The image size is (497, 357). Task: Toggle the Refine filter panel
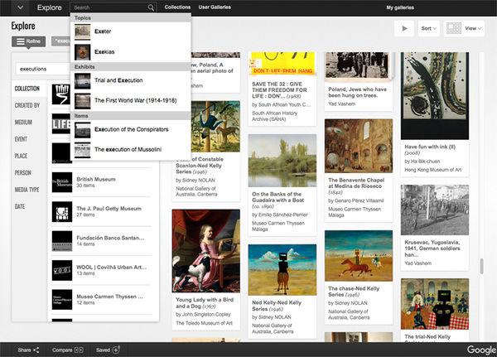click(x=29, y=41)
